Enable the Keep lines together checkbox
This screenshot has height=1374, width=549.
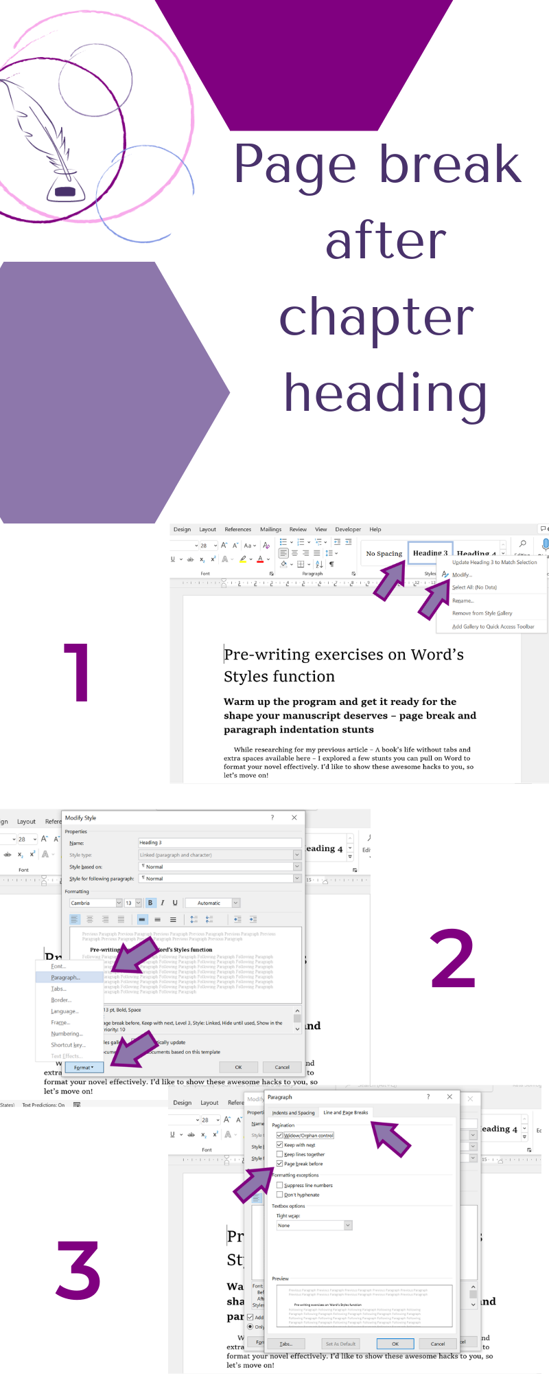click(x=279, y=1154)
